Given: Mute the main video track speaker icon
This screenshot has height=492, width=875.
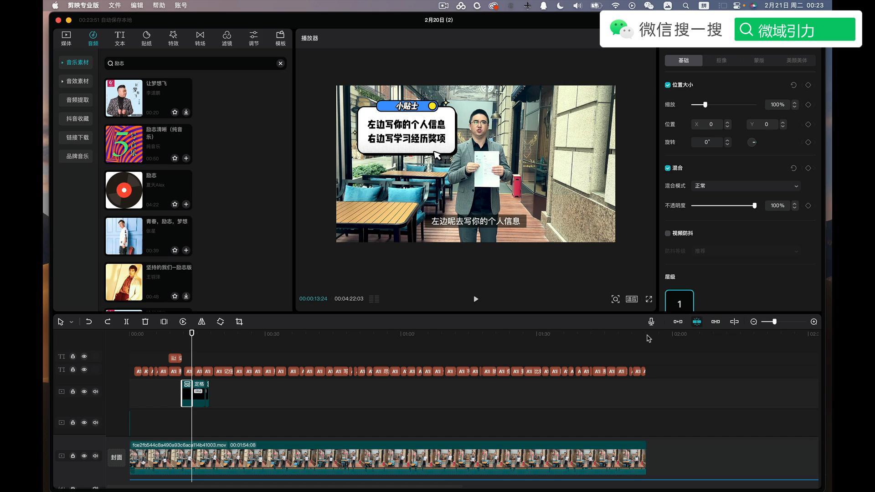Looking at the screenshot, I should tap(95, 456).
